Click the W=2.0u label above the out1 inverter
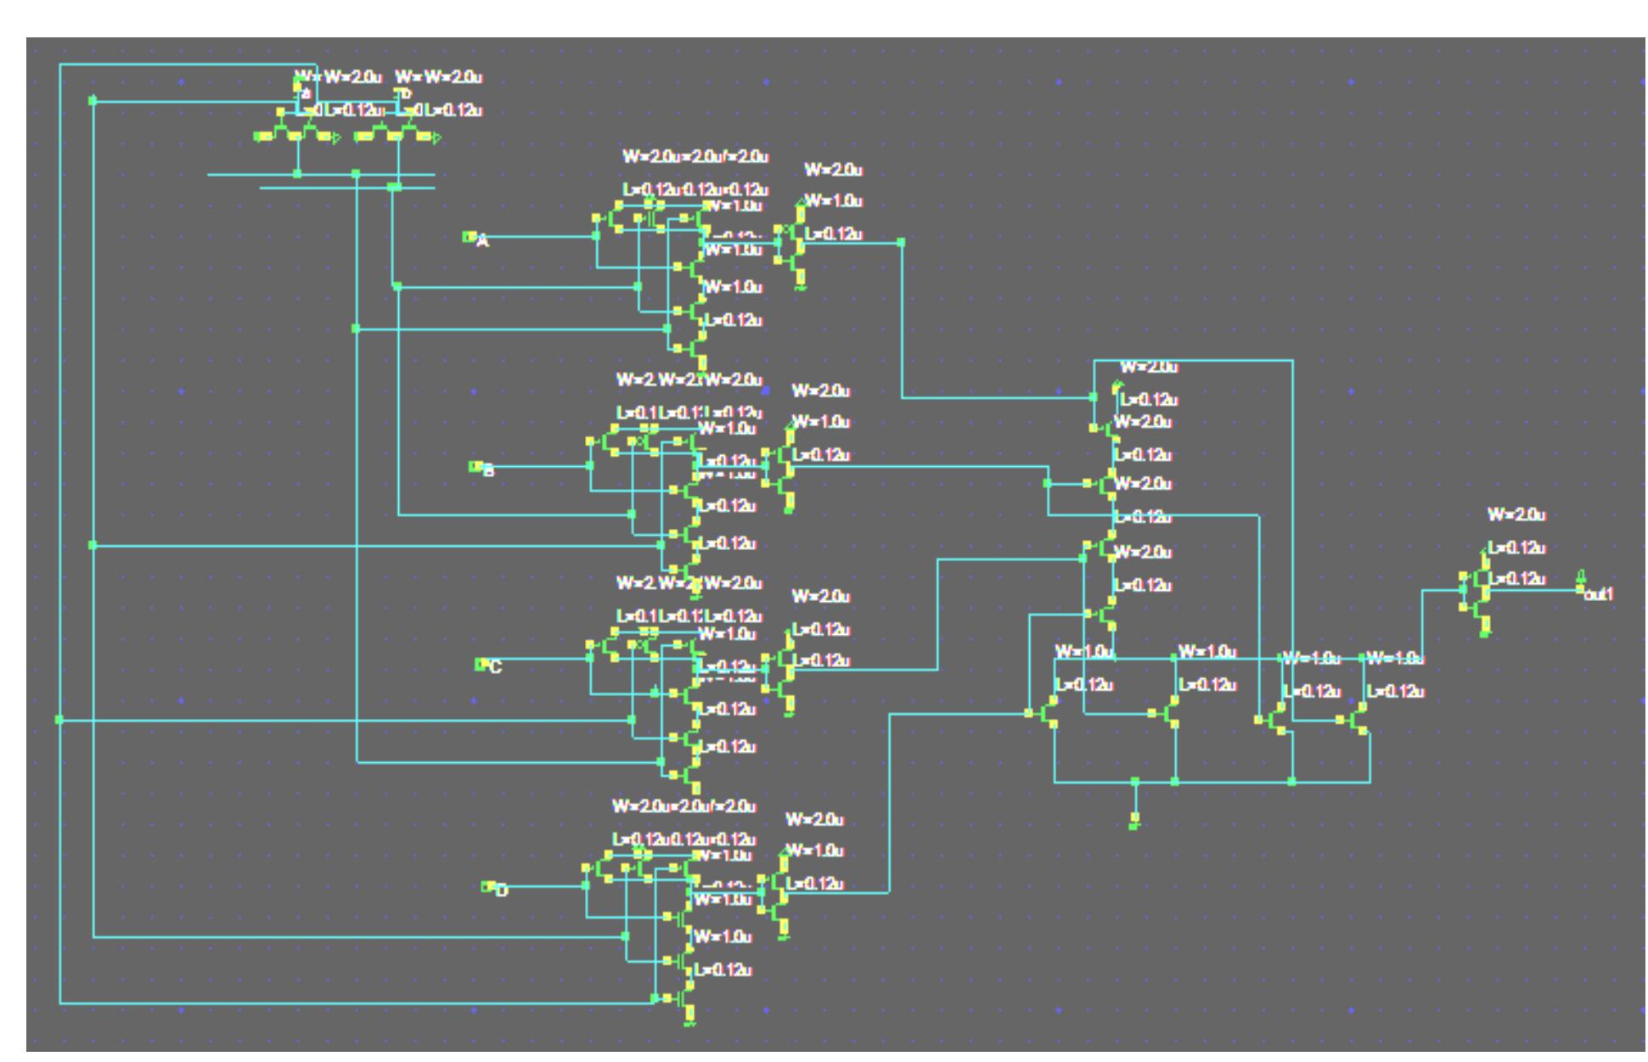1648x1062 pixels. 1516,514
